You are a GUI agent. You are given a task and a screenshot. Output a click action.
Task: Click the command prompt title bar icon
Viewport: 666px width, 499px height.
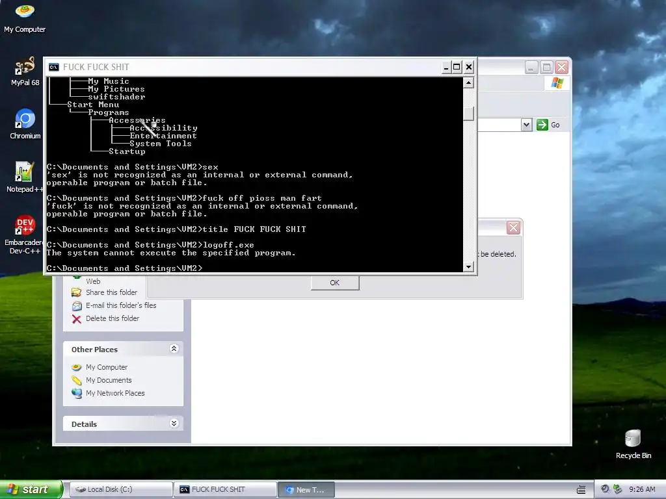click(x=53, y=67)
